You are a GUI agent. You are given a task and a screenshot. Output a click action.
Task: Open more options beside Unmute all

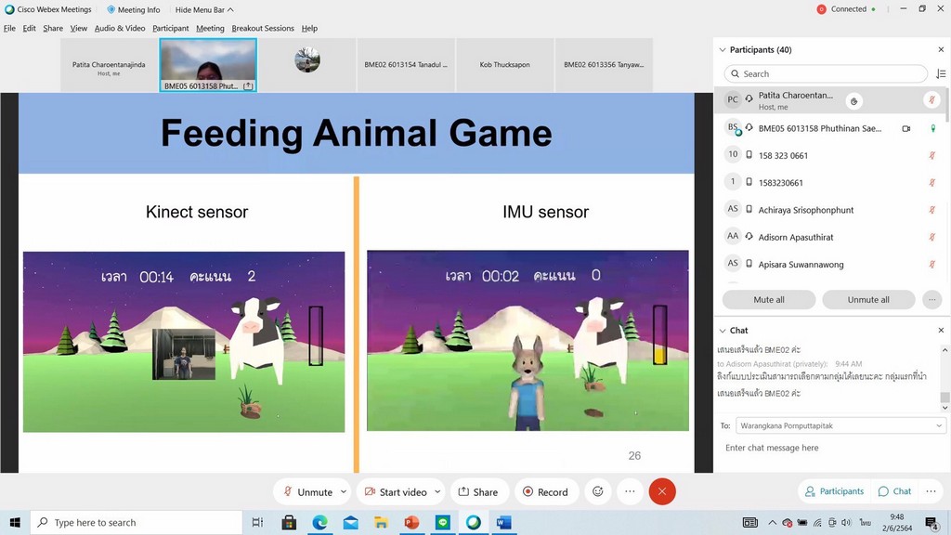point(931,300)
